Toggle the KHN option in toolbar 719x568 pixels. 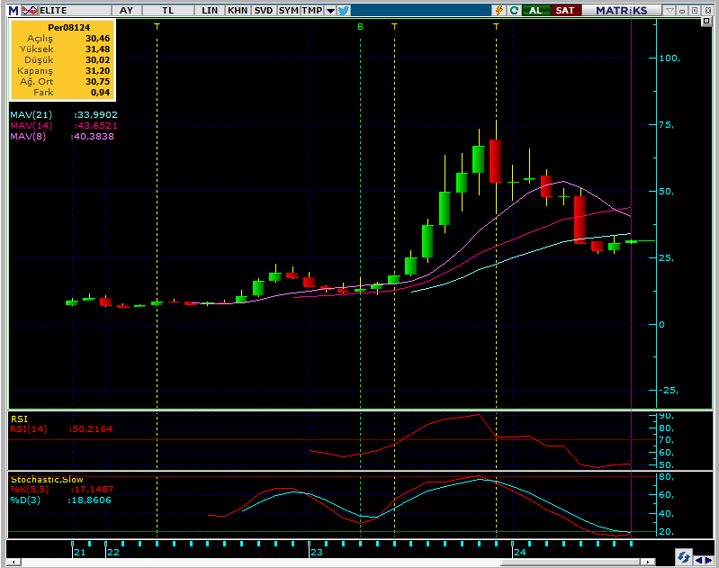[238, 10]
